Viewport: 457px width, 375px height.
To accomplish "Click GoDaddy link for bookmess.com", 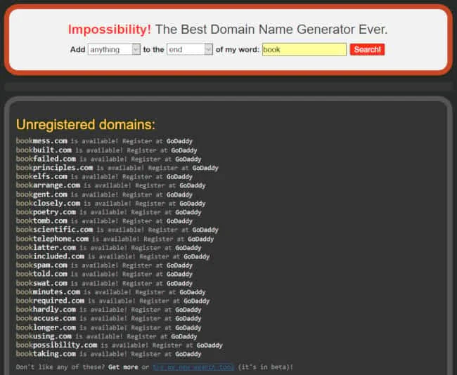I will (179, 141).
